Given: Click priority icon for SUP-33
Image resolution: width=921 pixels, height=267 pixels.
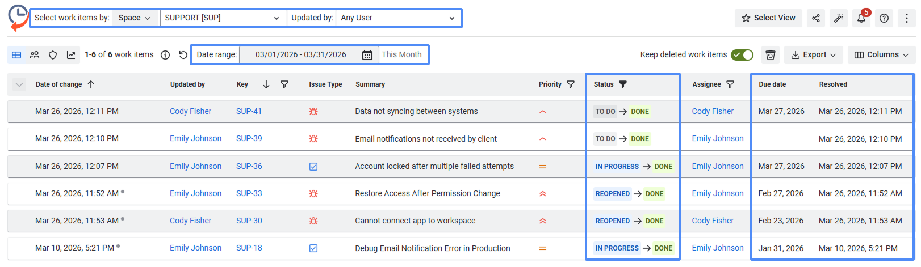Looking at the screenshot, I should [543, 194].
